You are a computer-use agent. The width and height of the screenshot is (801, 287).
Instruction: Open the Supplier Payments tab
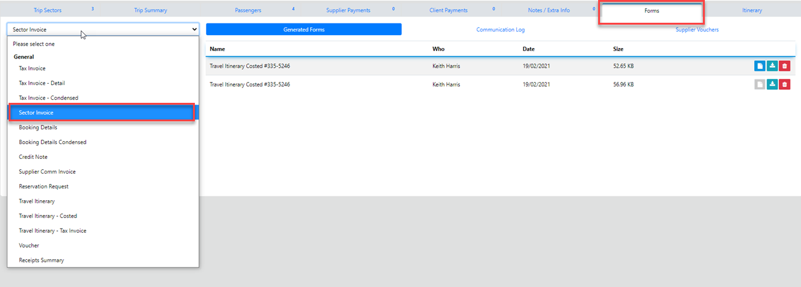click(348, 10)
